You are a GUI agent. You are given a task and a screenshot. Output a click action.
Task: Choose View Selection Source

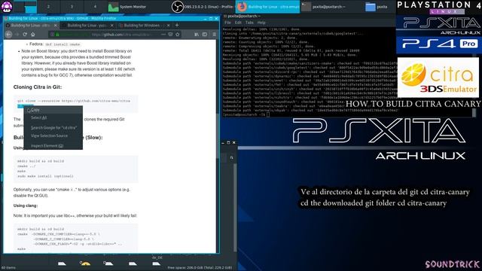53,135
